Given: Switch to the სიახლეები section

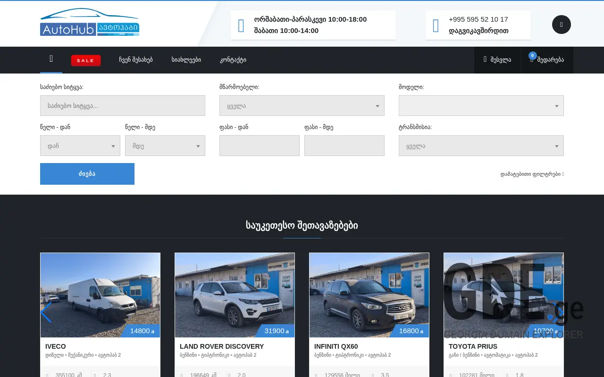Looking at the screenshot, I should coord(186,60).
